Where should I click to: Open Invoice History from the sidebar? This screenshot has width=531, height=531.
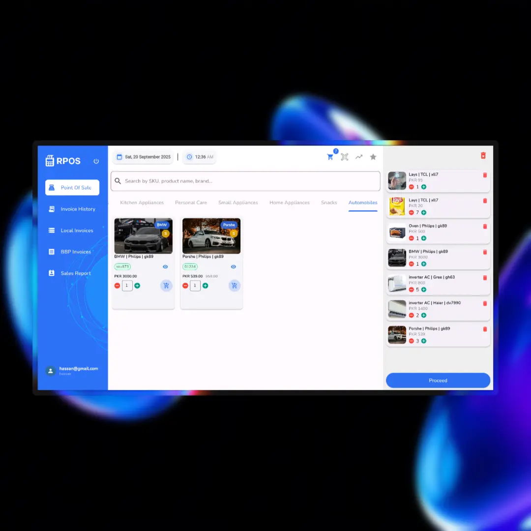(x=78, y=209)
